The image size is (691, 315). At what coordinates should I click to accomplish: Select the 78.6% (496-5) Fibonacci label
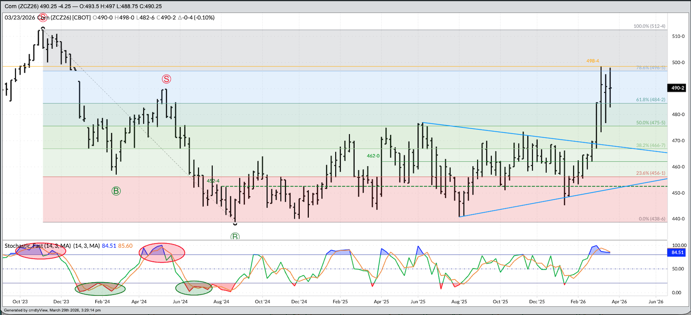[650, 68]
